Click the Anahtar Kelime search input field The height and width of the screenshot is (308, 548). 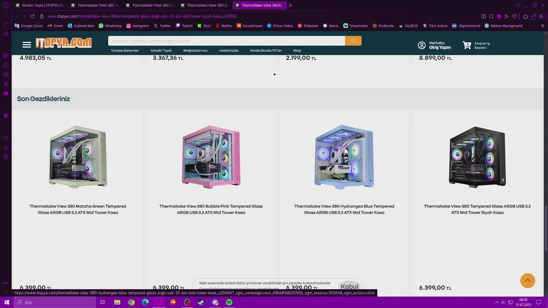(x=226, y=41)
